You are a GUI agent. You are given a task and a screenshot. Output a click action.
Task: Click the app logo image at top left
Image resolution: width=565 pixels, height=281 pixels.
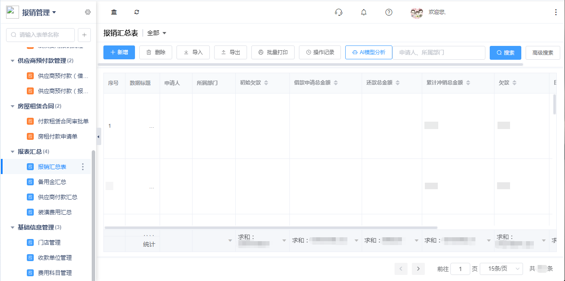(13, 12)
